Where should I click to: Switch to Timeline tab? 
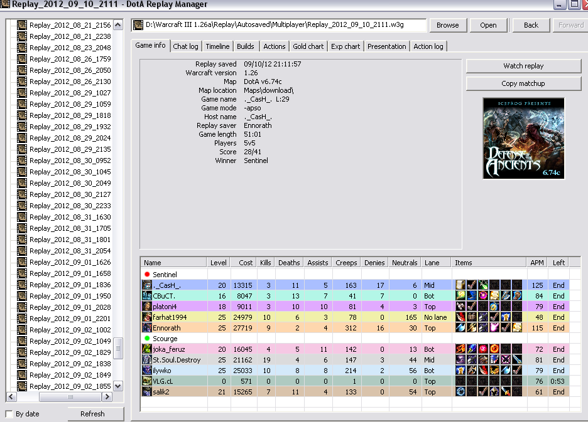tap(217, 46)
